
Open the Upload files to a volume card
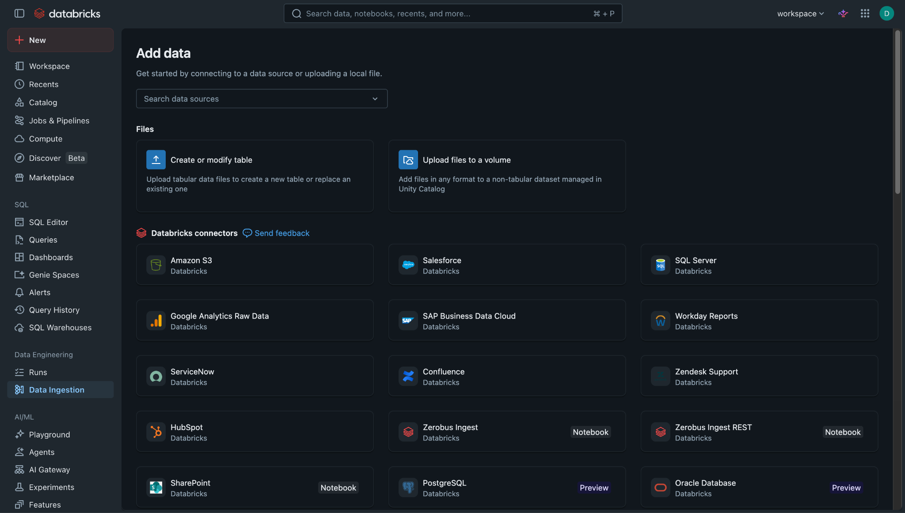[x=507, y=176]
